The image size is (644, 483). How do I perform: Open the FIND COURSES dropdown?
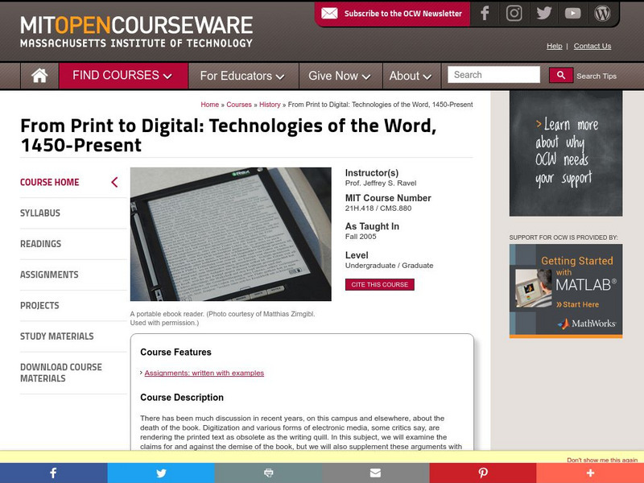coord(122,75)
